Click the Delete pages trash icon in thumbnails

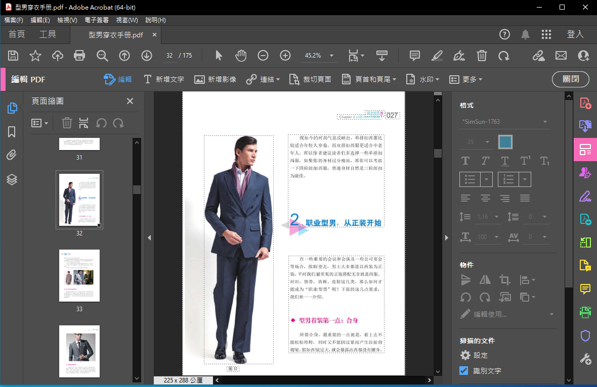[67, 123]
